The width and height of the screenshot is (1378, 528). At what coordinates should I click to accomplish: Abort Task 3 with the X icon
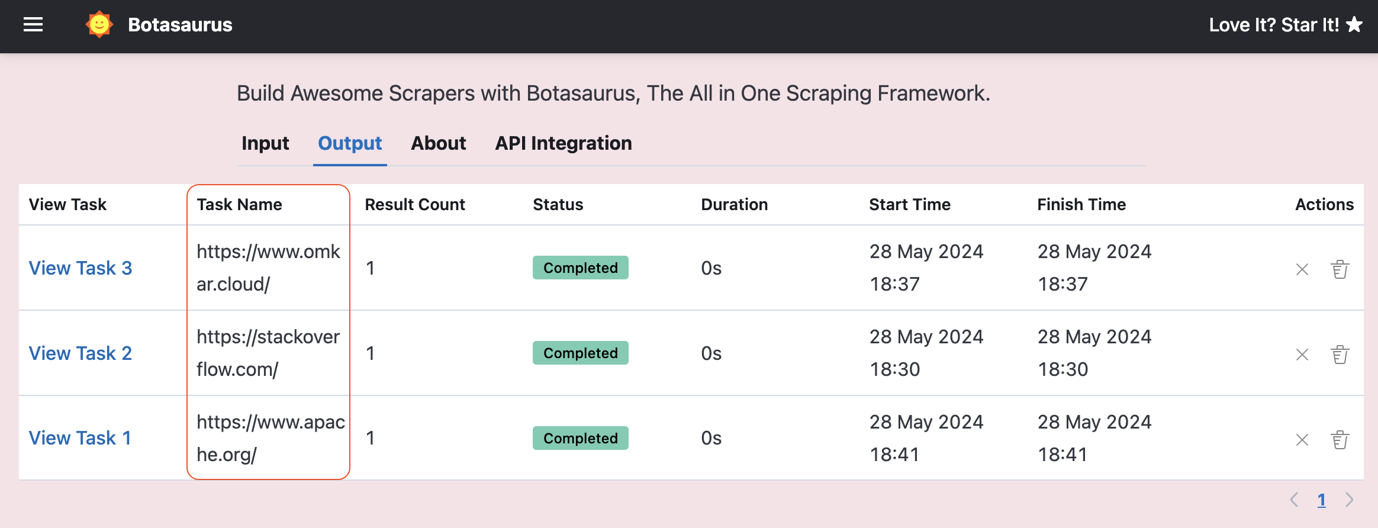click(1302, 270)
